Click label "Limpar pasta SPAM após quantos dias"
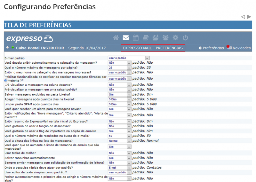This screenshot has height=182, width=256. 31,104
